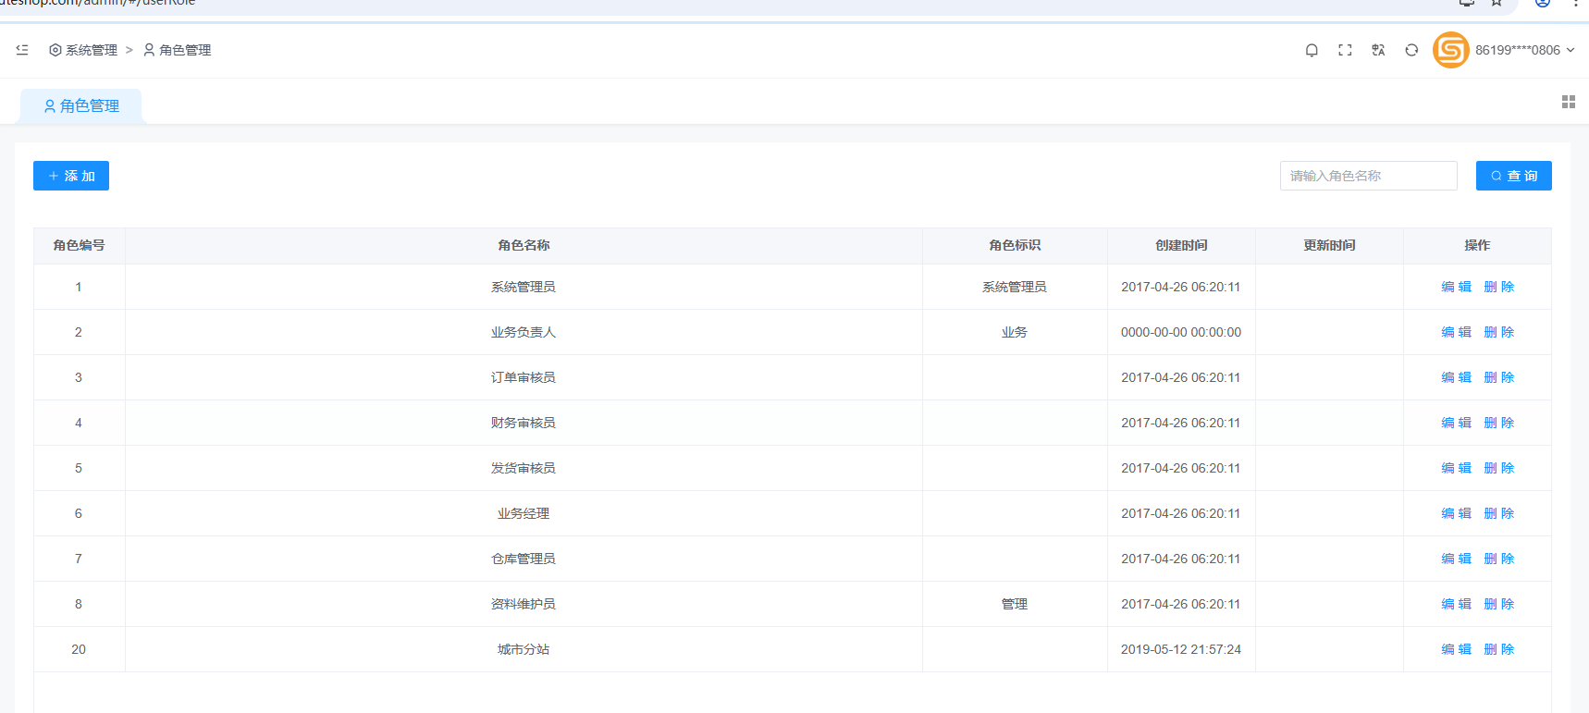Edit the 城市分站 role
This screenshot has width=1589, height=713.
tap(1456, 649)
